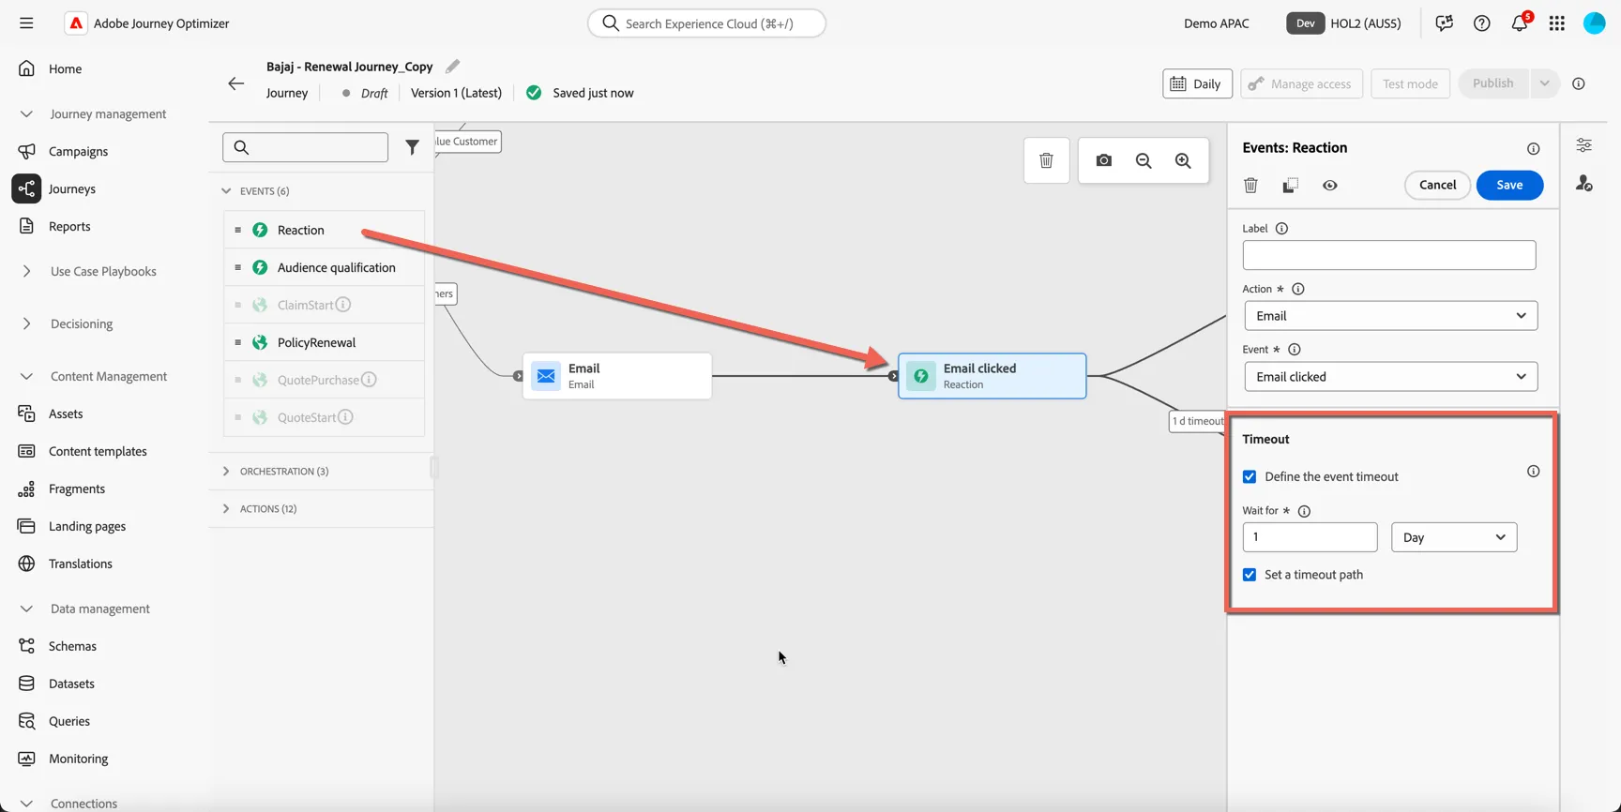This screenshot has height=812, width=1621.
Task: Open the Publish split-button arrow
Action: coord(1544,83)
